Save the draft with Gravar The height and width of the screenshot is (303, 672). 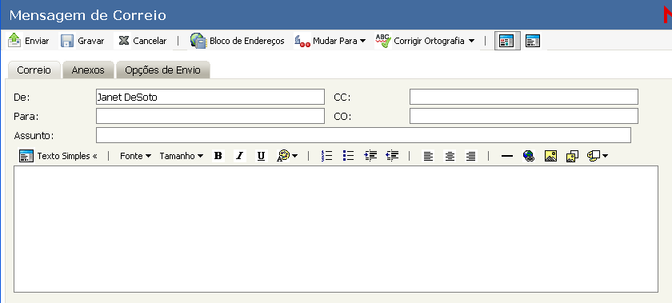(82, 41)
